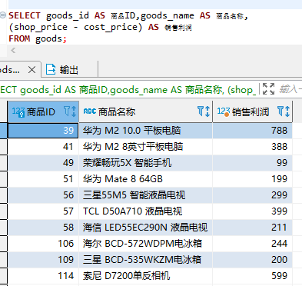
Task: Click the 商品名称 column header
Action: click(145, 111)
